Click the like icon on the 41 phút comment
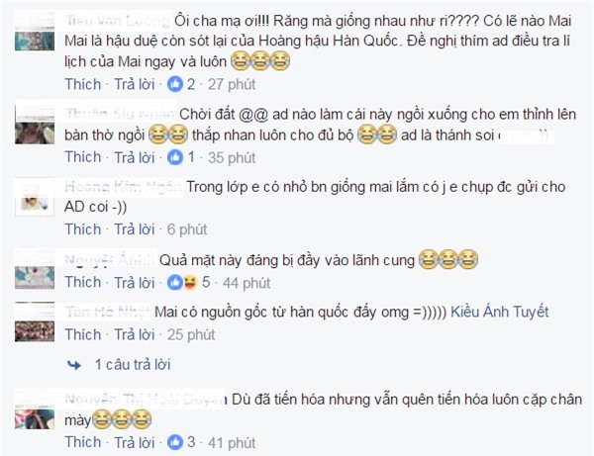The height and width of the screenshot is (456, 594). click(x=175, y=442)
